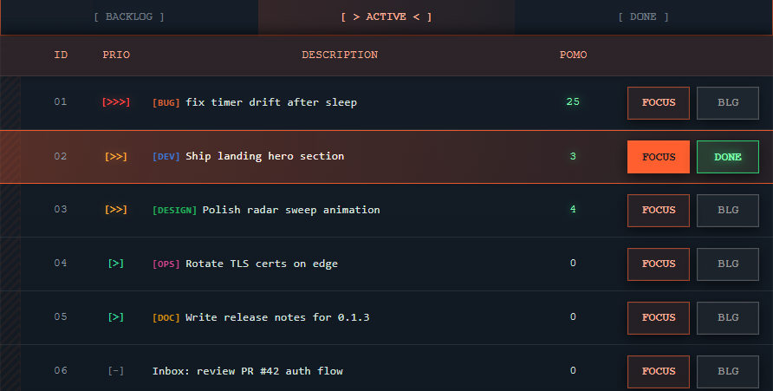The image size is (773, 391).
Task: Click task ID 02
Action: point(60,156)
